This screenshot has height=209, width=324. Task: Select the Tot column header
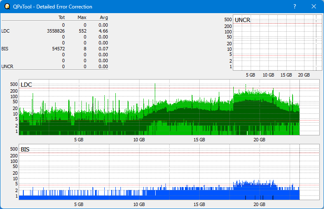[61, 17]
